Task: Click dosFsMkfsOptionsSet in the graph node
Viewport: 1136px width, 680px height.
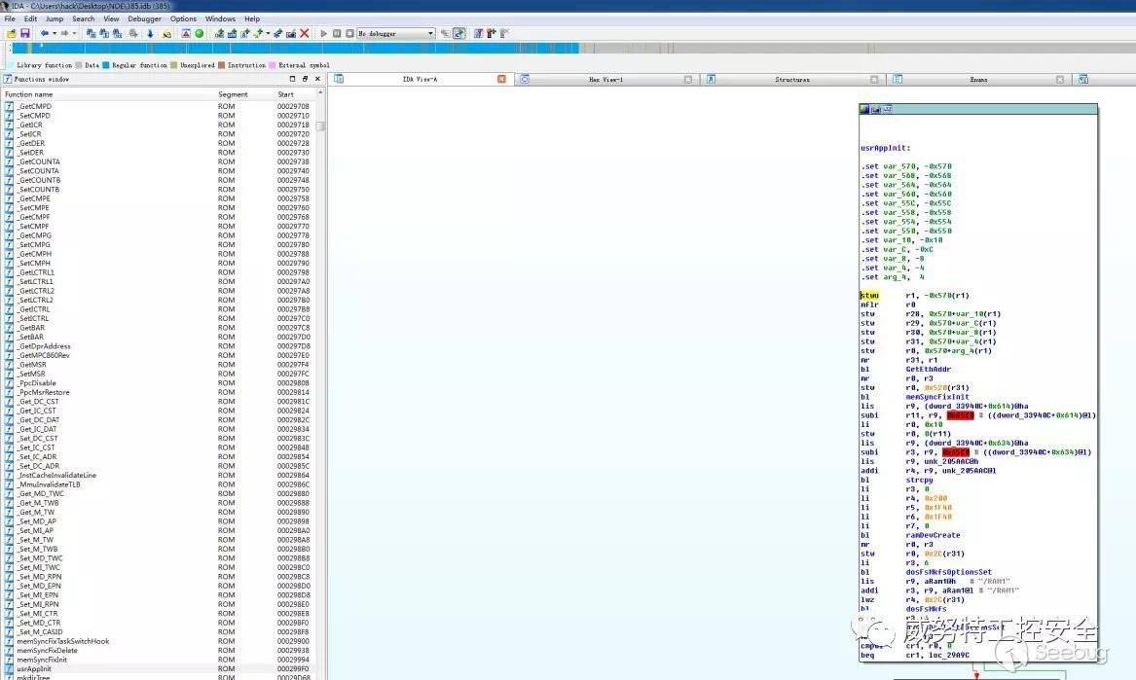Action: (x=948, y=572)
